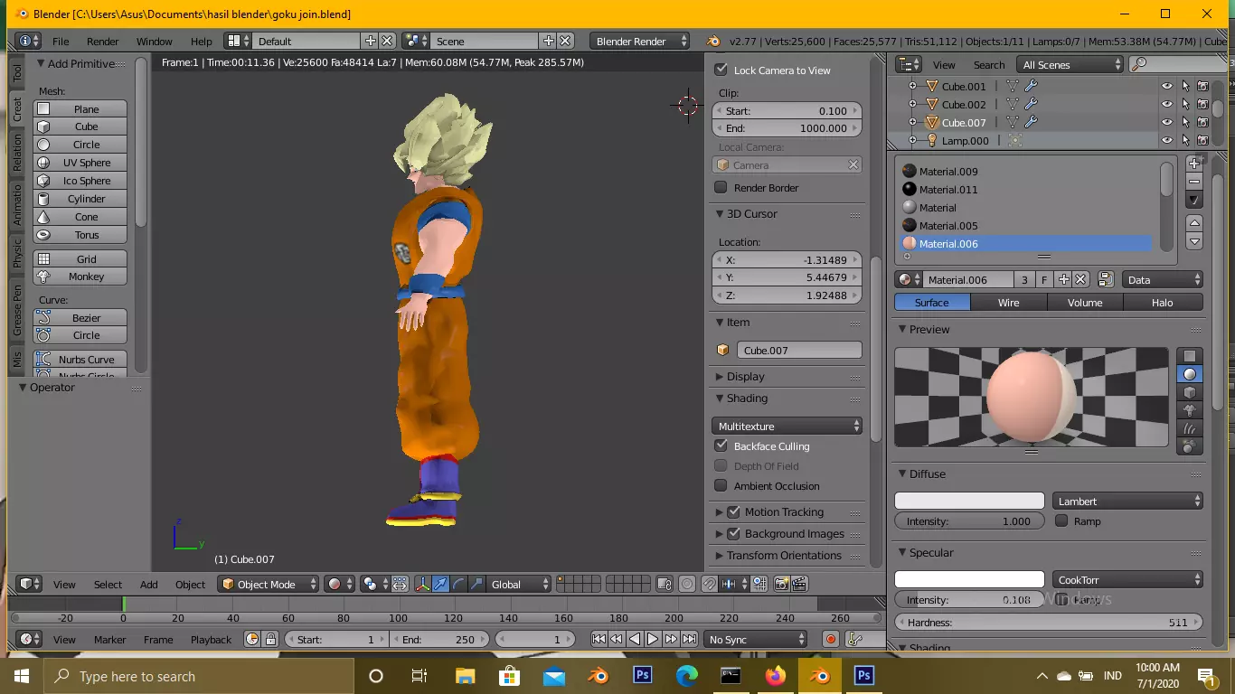Delete the current scene
This screenshot has width=1235, height=694.
[565, 41]
